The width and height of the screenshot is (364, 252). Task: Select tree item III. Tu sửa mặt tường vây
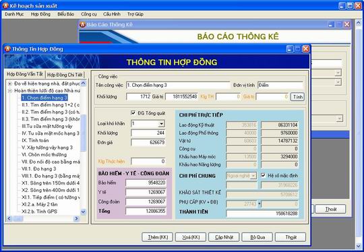click(47, 126)
